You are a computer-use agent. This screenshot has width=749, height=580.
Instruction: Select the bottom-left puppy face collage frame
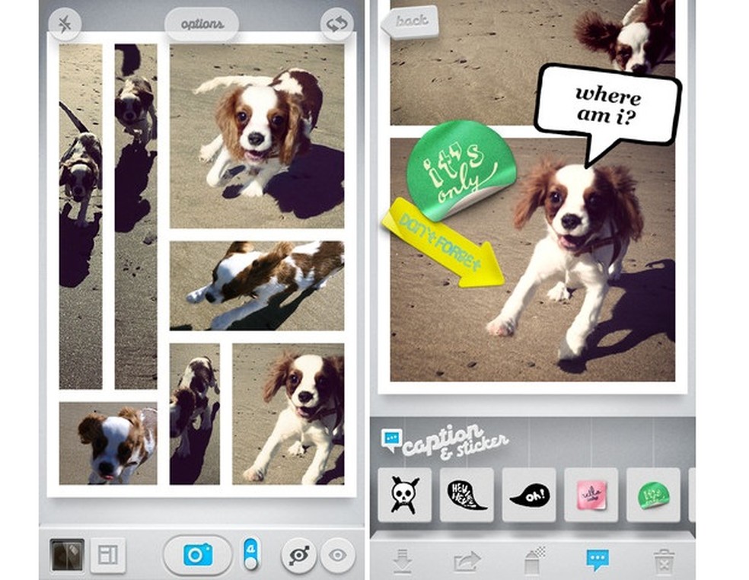pyautogui.click(x=108, y=443)
